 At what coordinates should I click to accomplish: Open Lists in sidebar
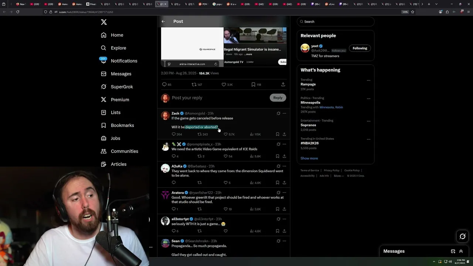(x=110, y=113)
